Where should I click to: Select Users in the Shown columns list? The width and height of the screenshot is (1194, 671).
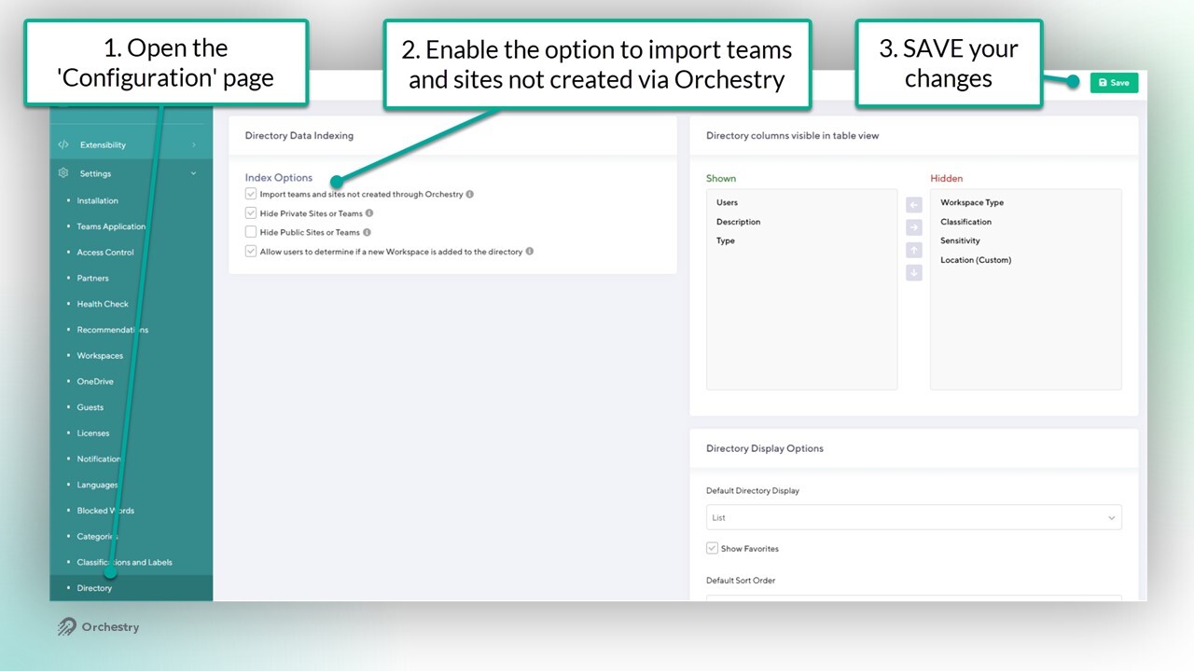tap(727, 202)
